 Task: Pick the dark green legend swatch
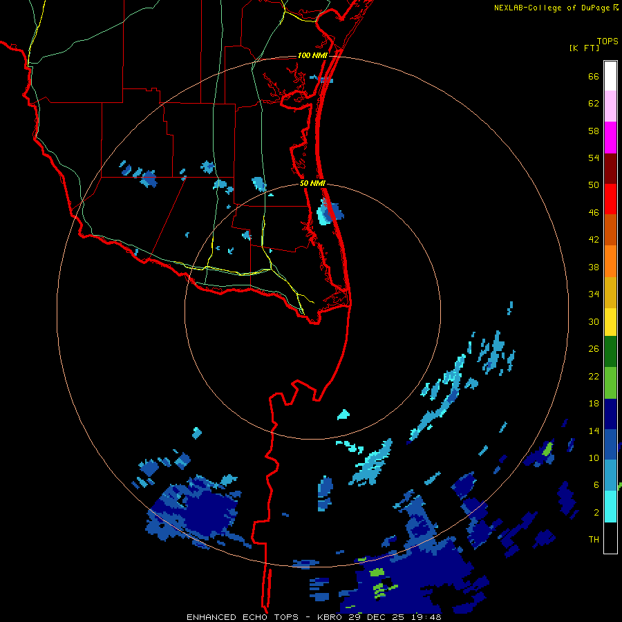click(610, 352)
